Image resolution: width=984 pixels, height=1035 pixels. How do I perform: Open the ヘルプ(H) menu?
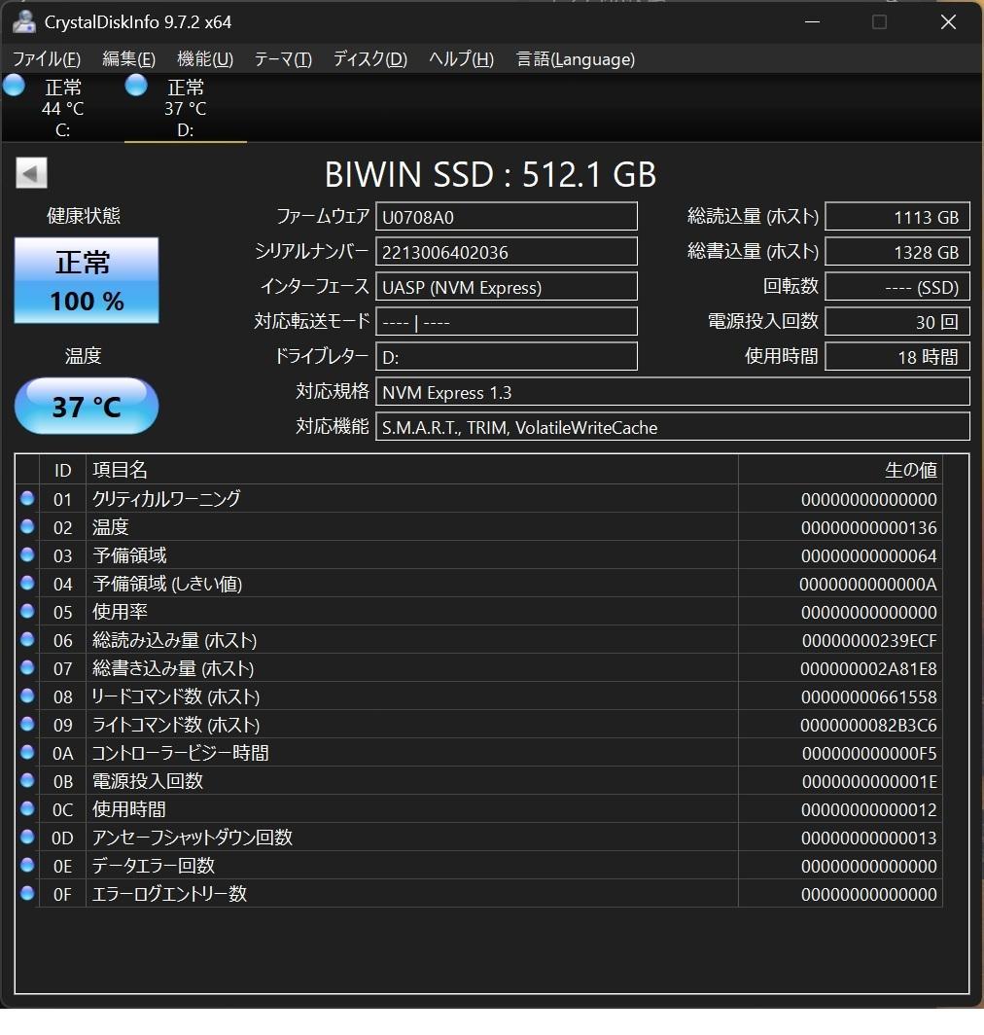(x=461, y=59)
